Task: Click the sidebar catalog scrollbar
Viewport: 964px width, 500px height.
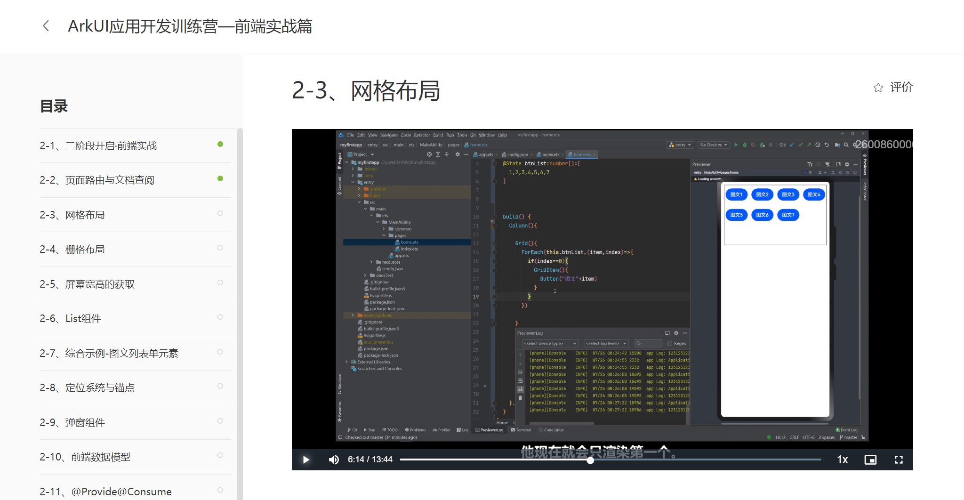Action: (x=240, y=314)
